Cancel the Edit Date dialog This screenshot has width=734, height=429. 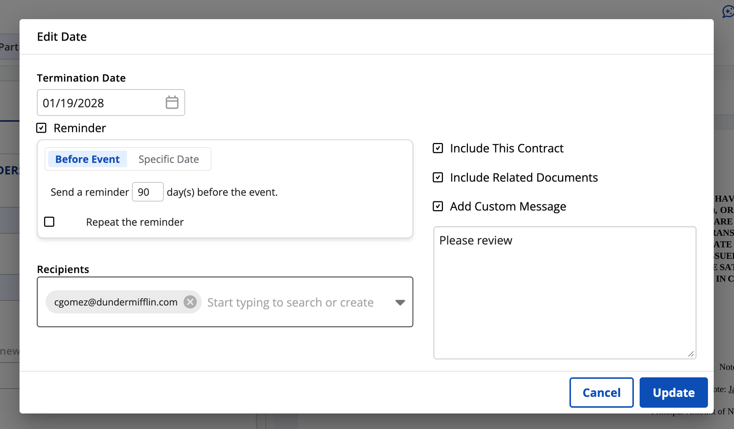(x=601, y=392)
